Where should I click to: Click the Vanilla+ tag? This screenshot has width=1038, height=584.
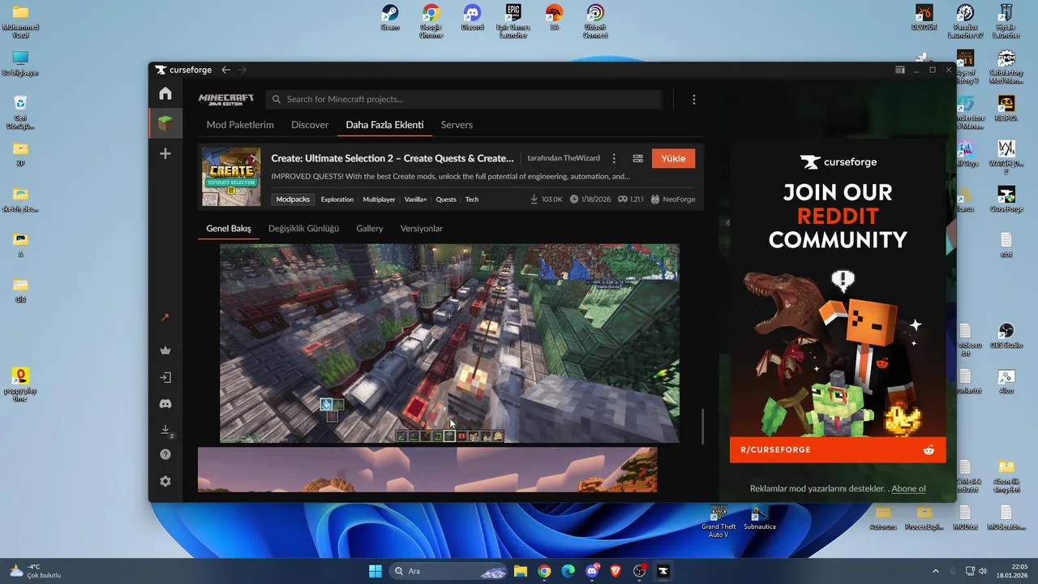tap(416, 199)
